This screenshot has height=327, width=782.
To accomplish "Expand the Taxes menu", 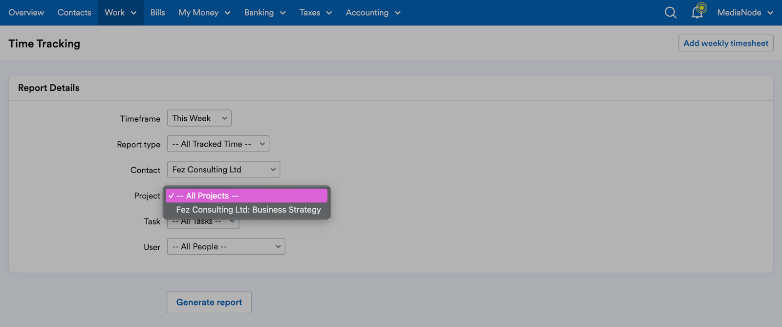I will tap(316, 13).
